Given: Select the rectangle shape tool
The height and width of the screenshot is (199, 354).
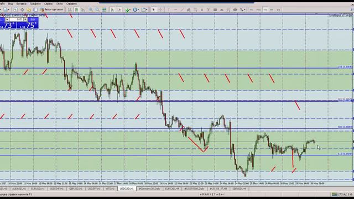Looking at the screenshot, I should click(215, 10).
